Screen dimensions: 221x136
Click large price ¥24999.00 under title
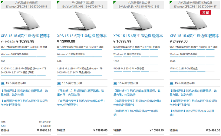(x=179, y=41)
